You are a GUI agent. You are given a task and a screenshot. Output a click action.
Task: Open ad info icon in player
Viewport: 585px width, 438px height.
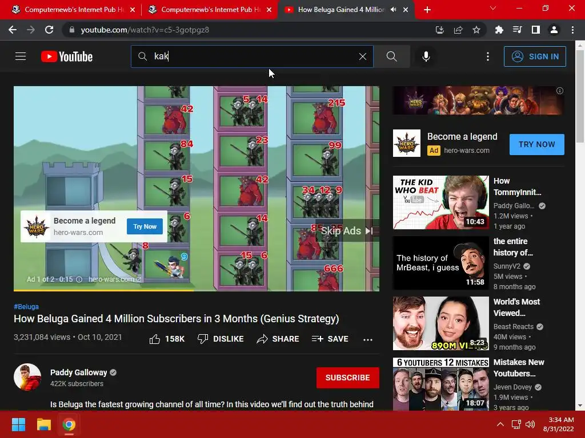click(x=79, y=279)
